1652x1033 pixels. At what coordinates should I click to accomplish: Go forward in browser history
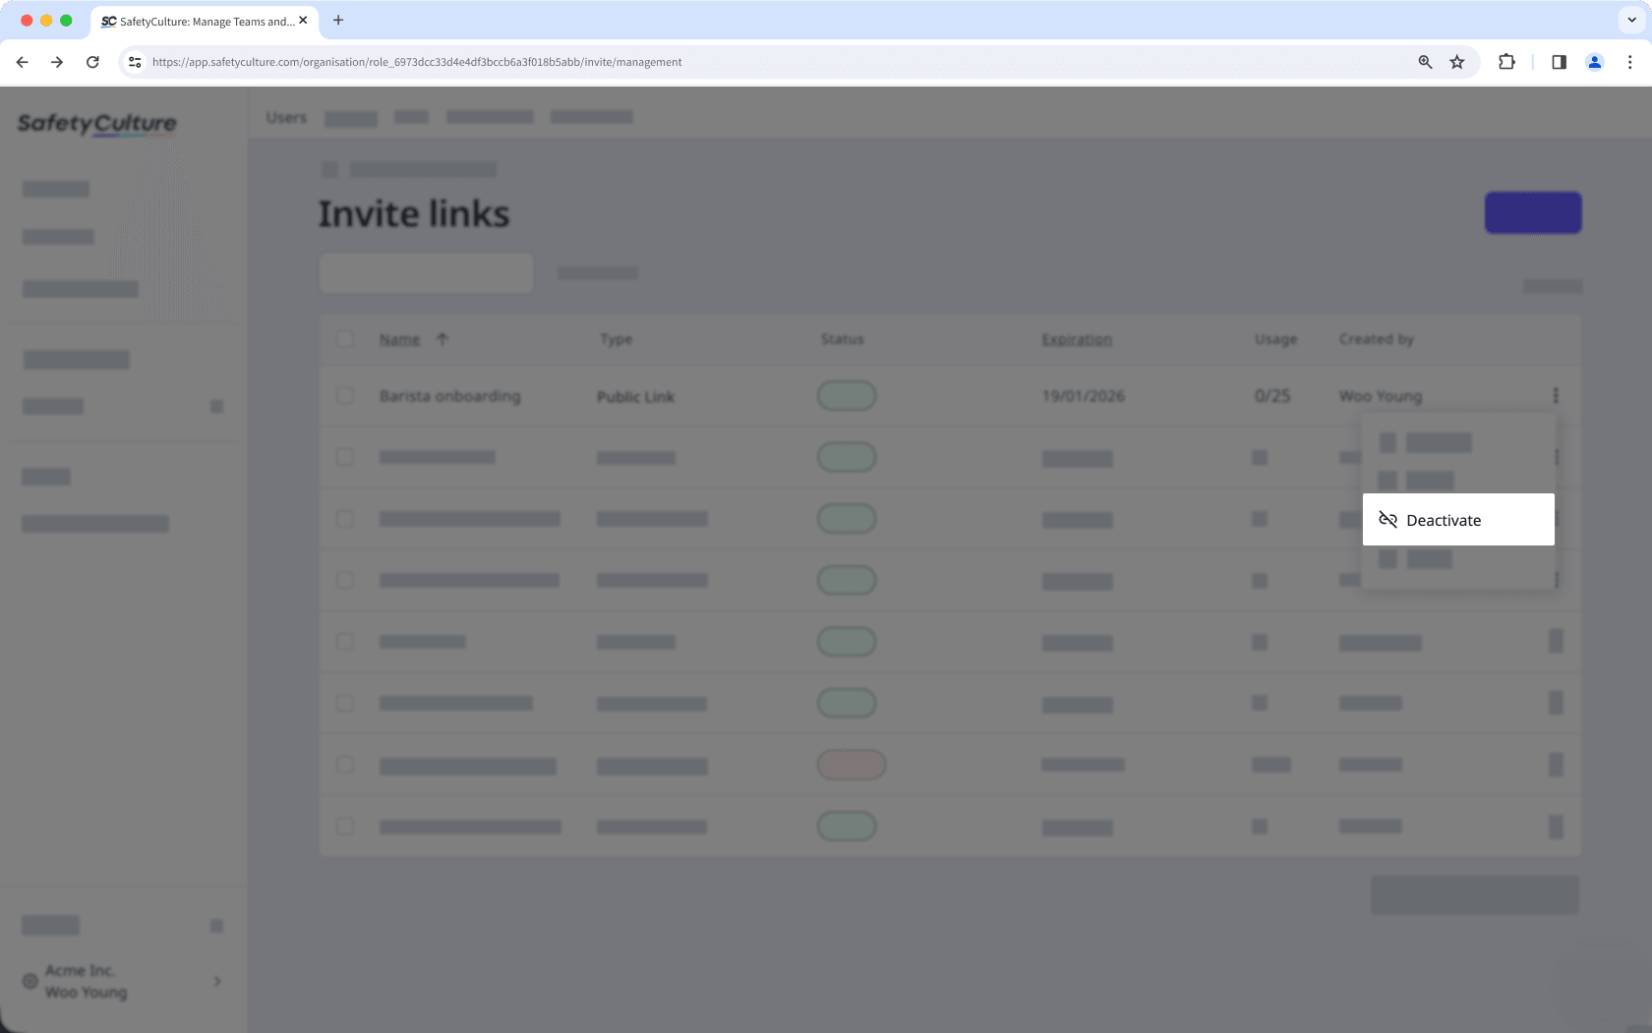point(57,62)
